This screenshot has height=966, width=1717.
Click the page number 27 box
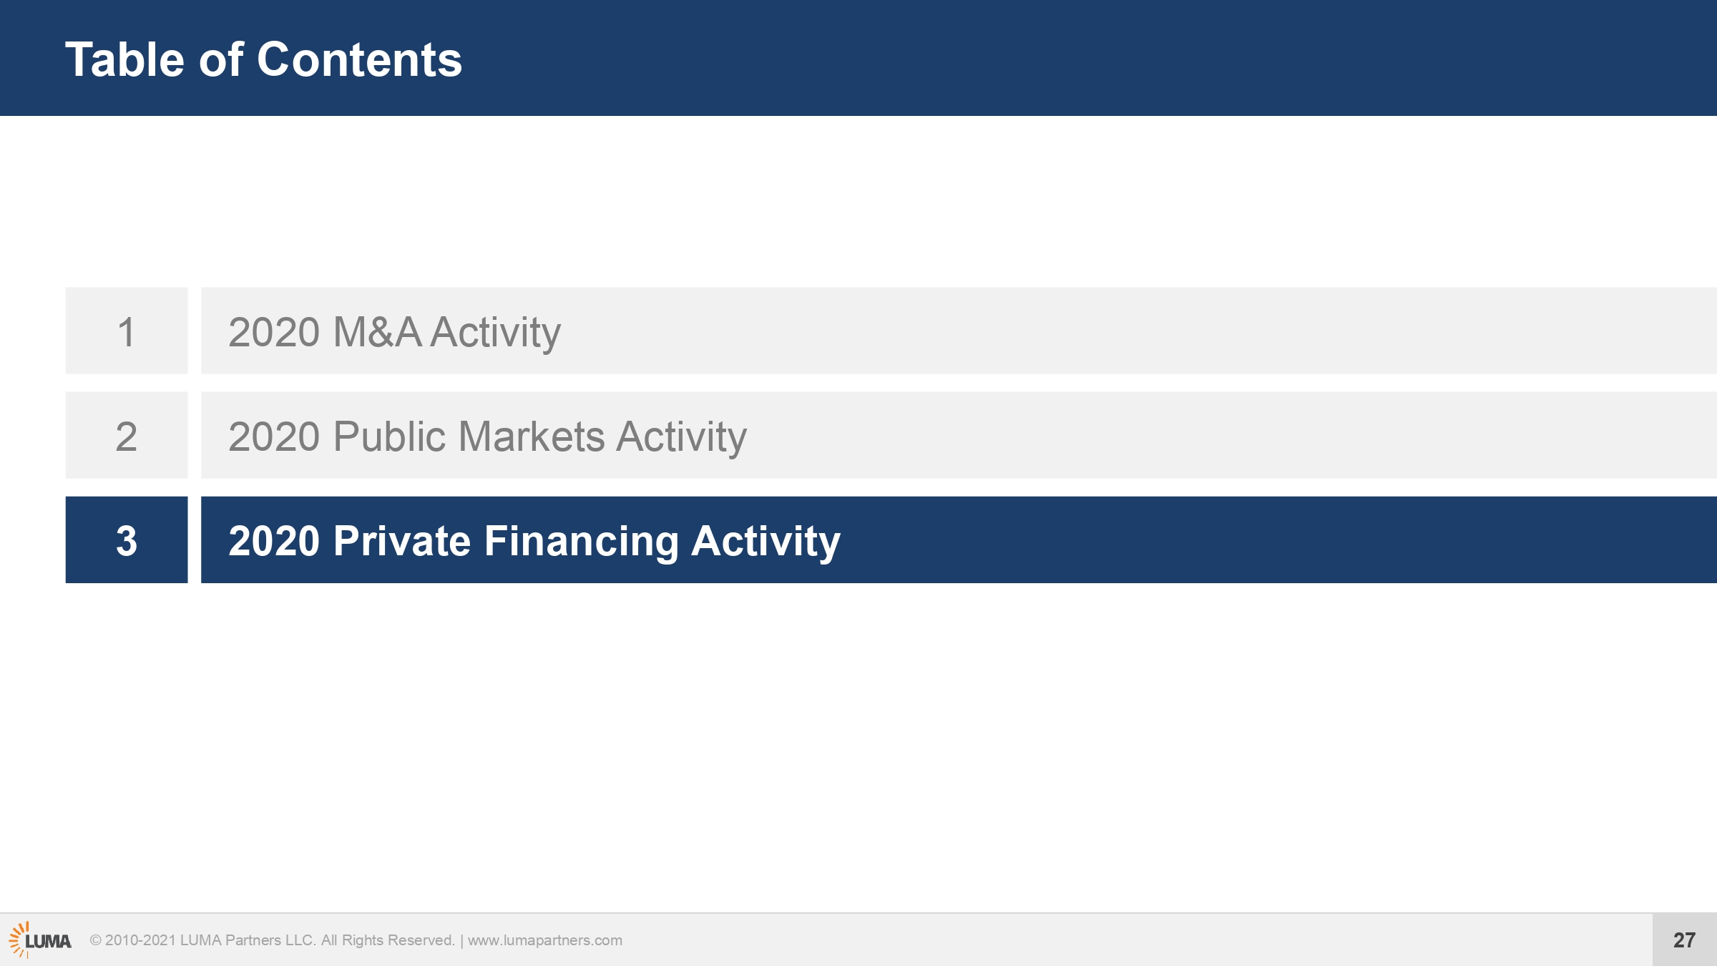1685,940
